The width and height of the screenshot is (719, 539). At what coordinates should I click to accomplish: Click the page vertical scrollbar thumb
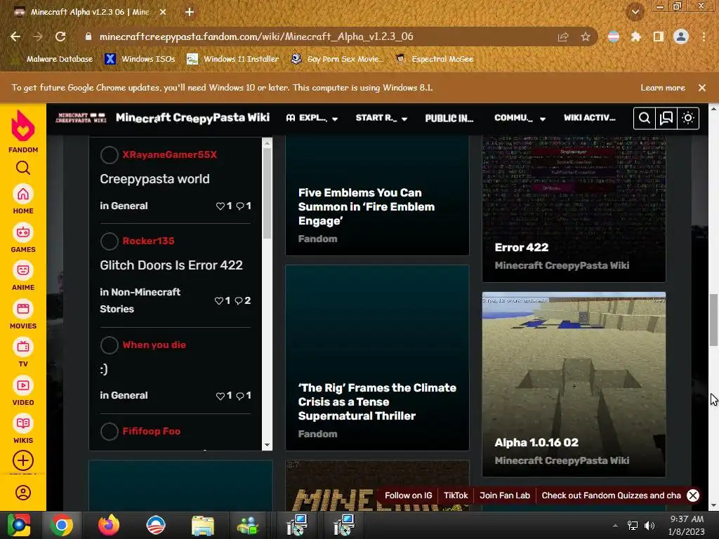(x=713, y=320)
